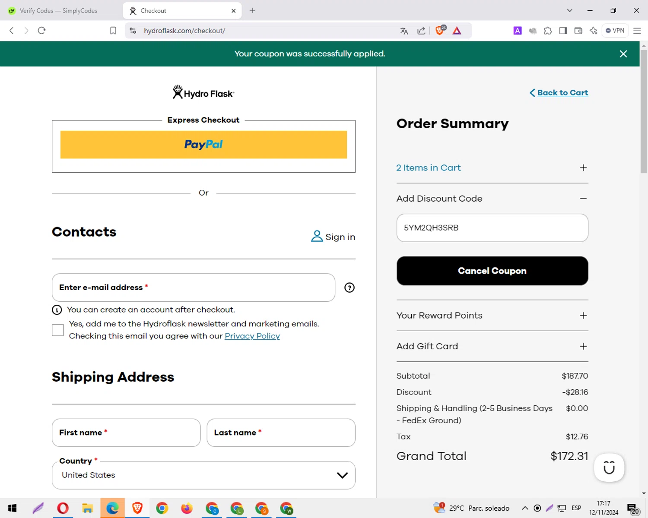This screenshot has height=518, width=648.
Task: Tick the Hydroflask newsletter checkbox
Action: [58, 330]
